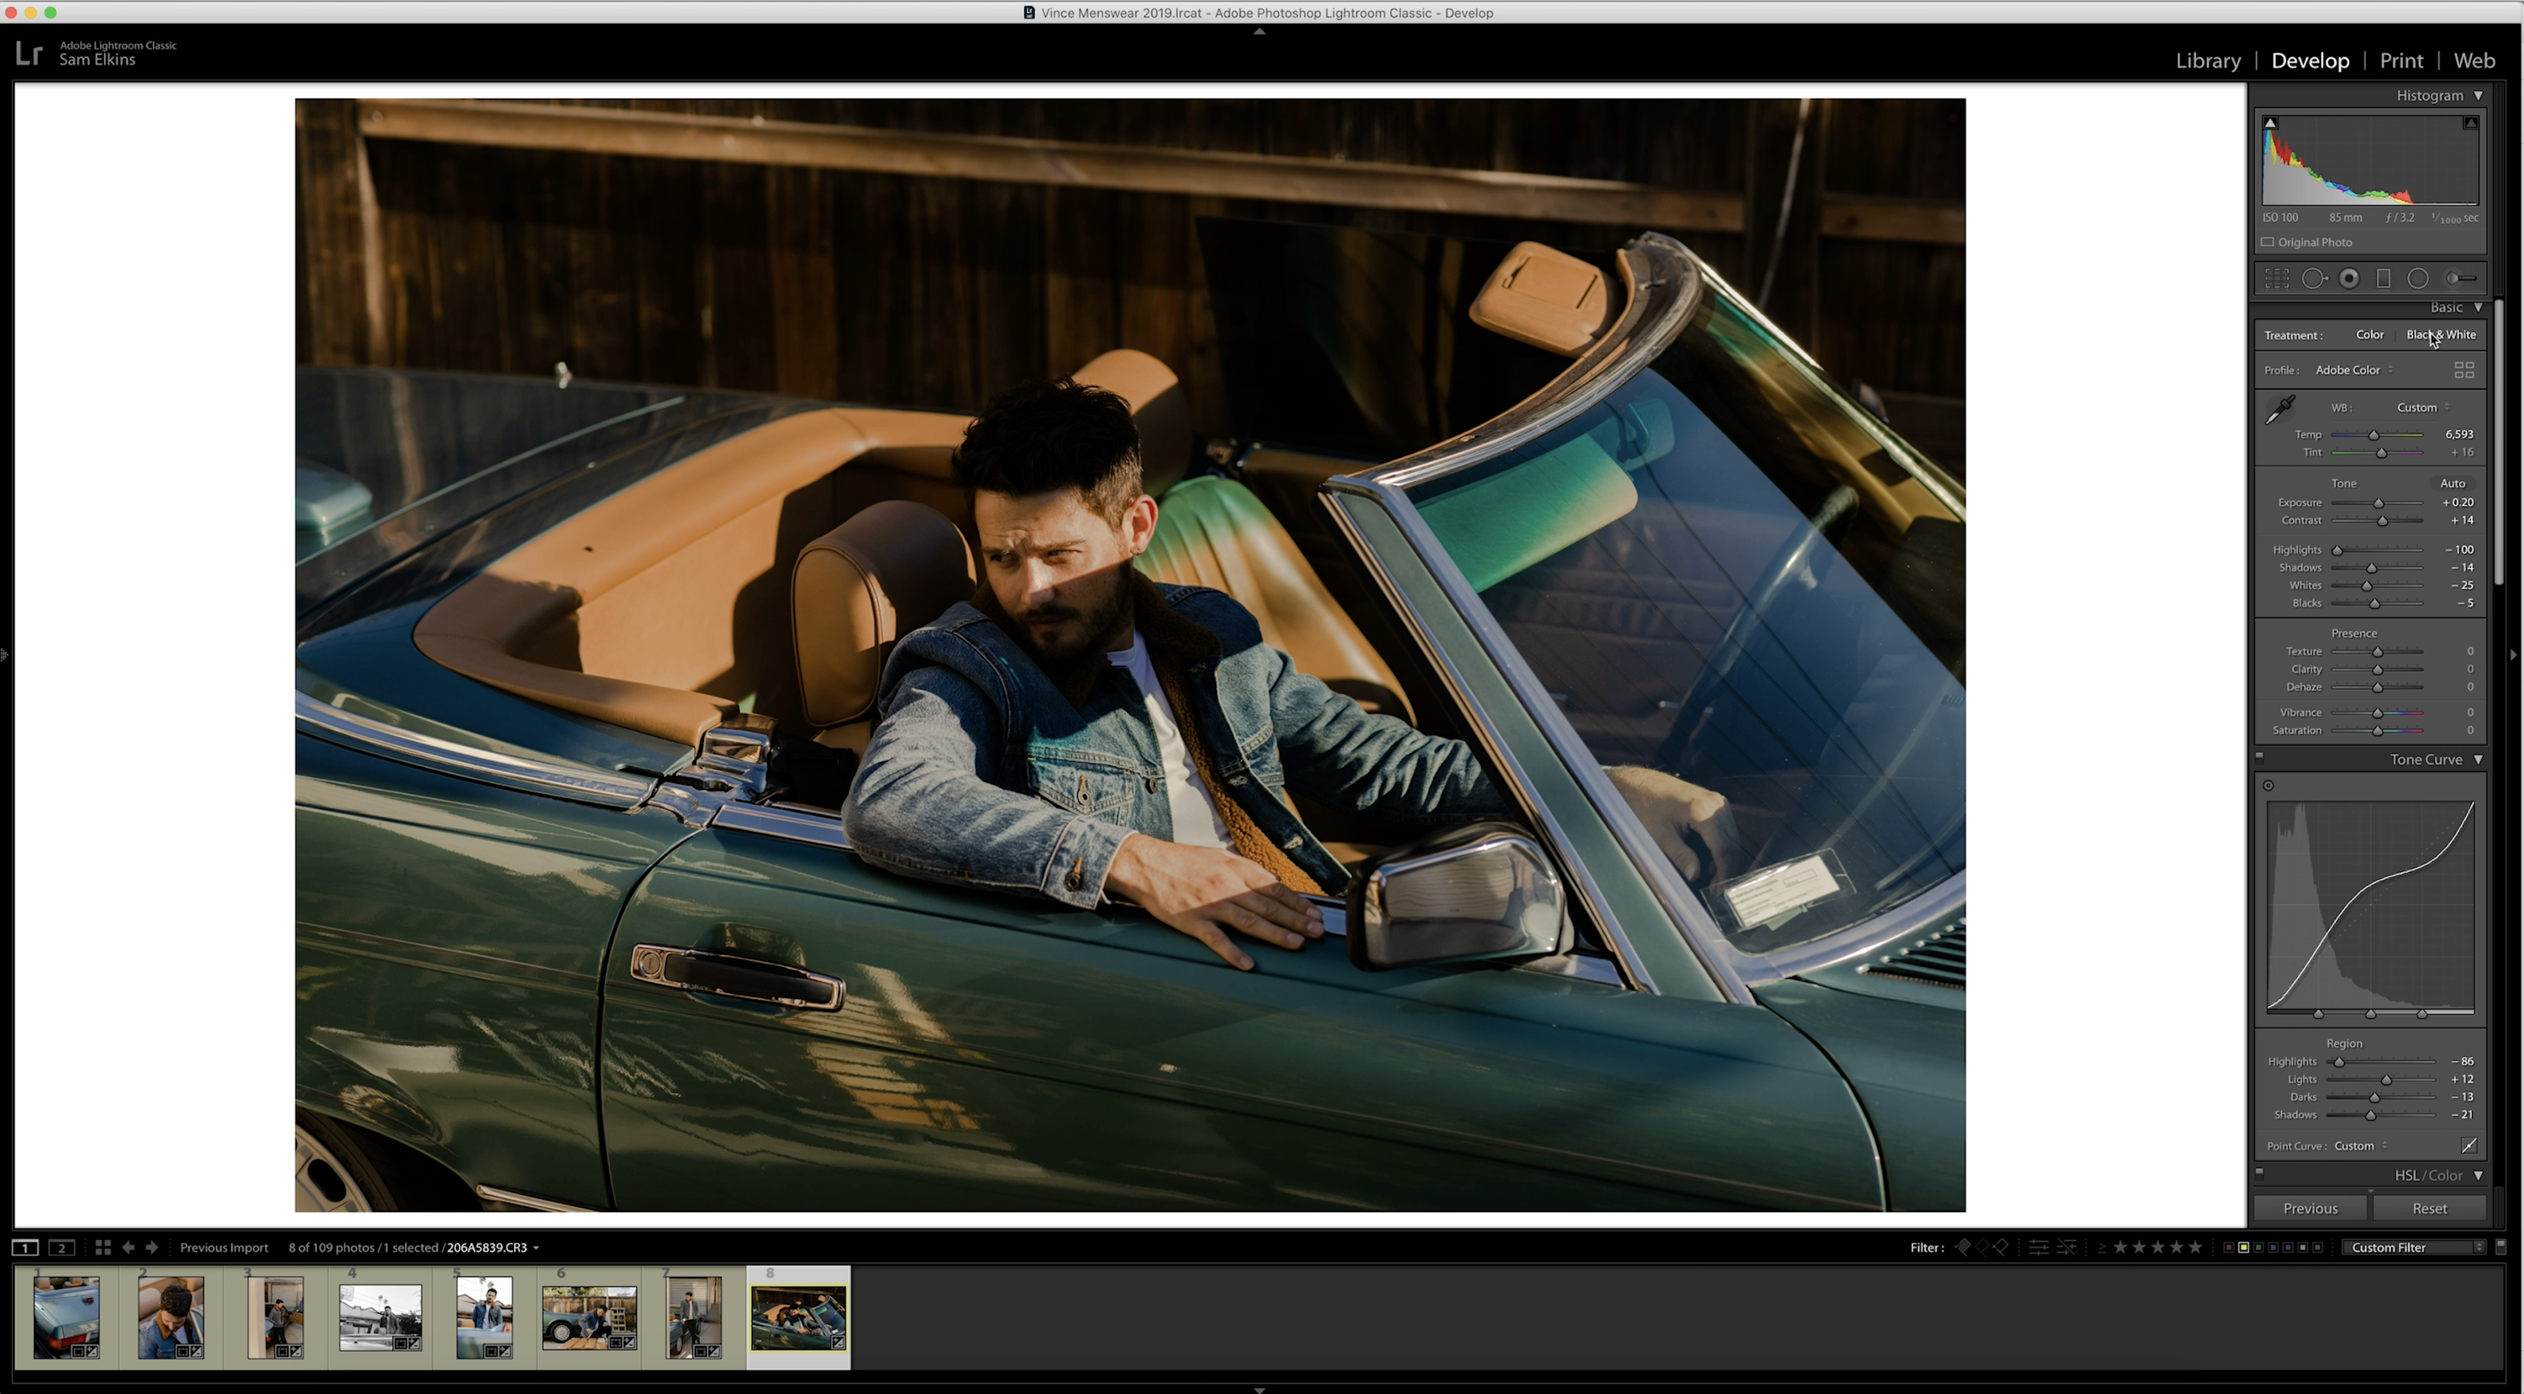Select filmstrip thumbnail number 6

click(589, 1318)
